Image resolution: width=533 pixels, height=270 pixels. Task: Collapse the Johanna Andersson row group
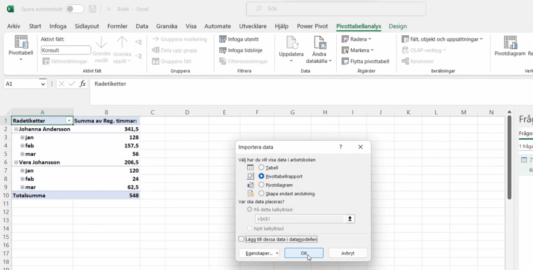16,129
